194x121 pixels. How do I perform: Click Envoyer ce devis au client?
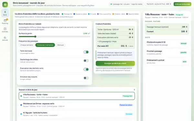[x=115, y=63]
